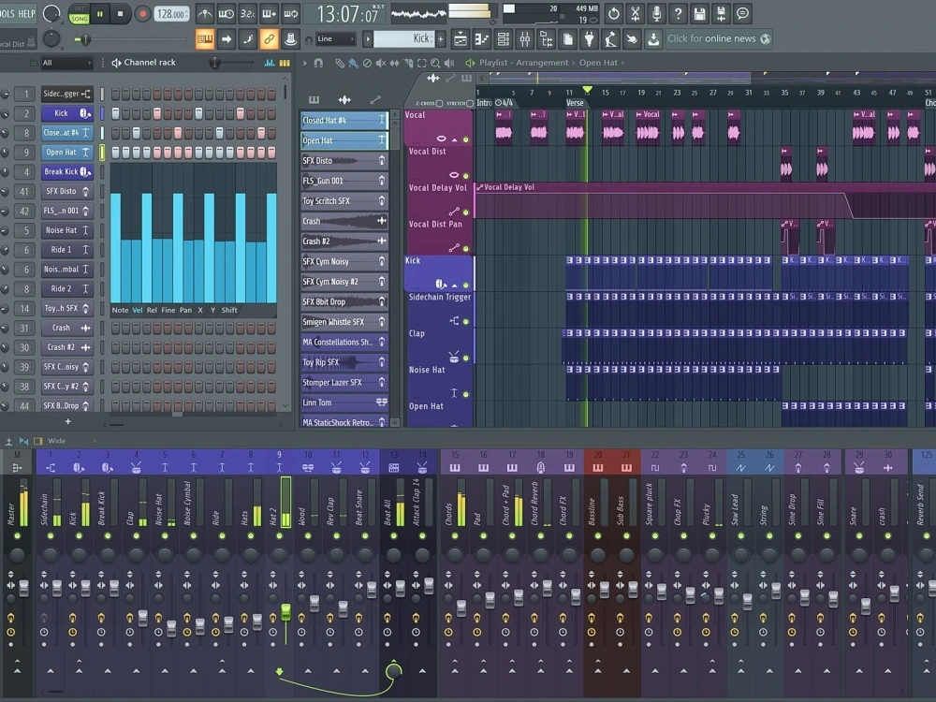Image resolution: width=936 pixels, height=702 pixels.
Task: Switch the Pat/Song mode toggle
Action: [x=79, y=13]
